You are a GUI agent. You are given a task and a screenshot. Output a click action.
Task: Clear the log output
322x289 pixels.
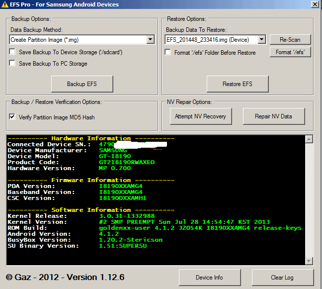[x=283, y=278]
